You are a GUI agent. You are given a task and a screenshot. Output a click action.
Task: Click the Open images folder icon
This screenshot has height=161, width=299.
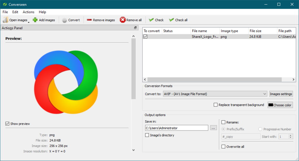tap(5, 20)
